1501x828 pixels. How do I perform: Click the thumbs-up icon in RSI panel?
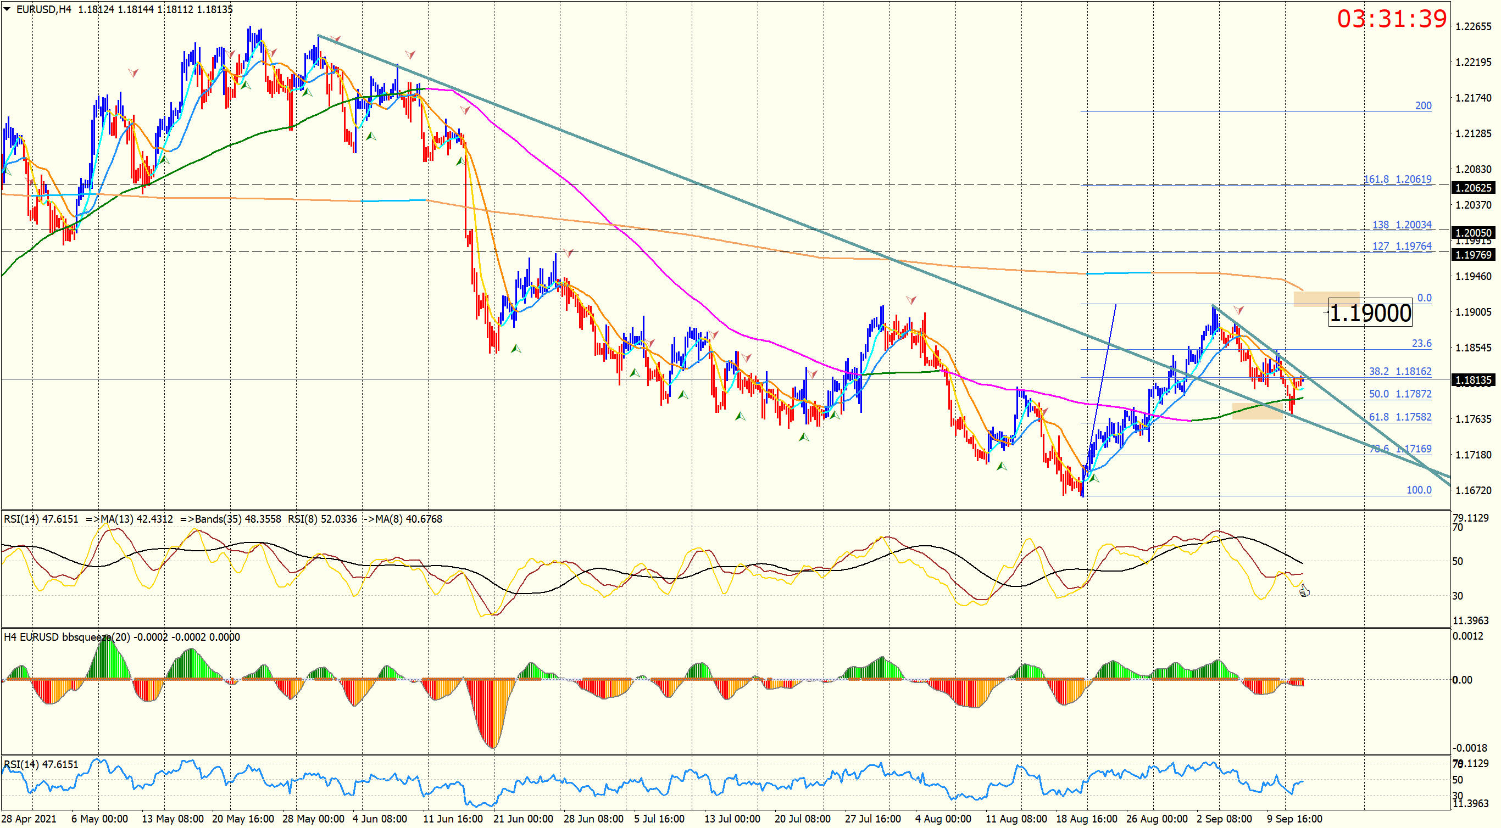(x=1305, y=591)
